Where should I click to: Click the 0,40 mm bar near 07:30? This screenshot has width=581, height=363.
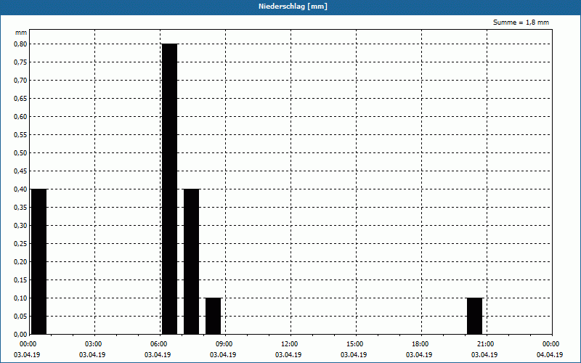tap(192, 261)
